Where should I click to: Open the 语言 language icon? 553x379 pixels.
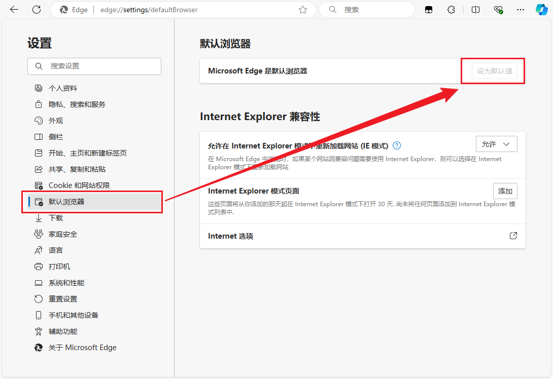39,250
